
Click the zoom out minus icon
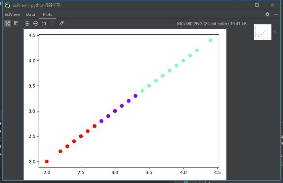click(36, 23)
